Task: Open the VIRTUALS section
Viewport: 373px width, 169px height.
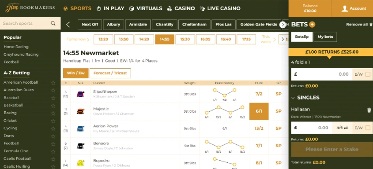Action: 146,8
